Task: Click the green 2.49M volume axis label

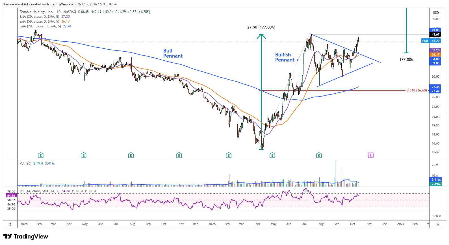Action: pos(436,184)
